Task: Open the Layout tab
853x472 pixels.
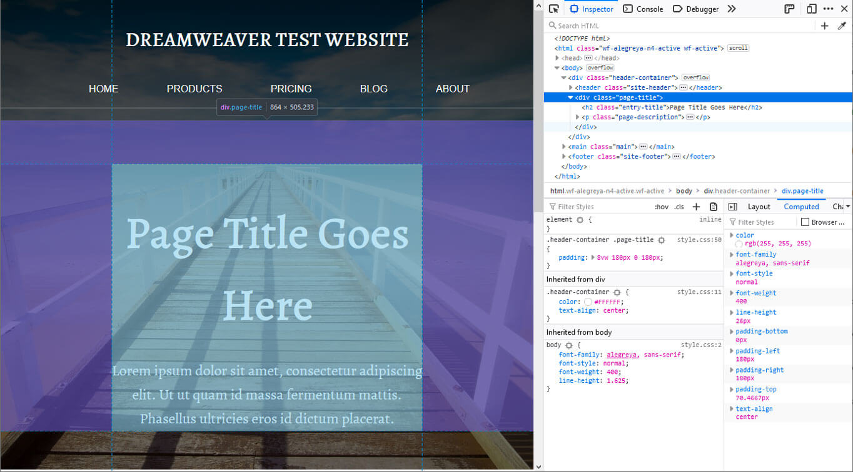Action: pyautogui.click(x=759, y=206)
